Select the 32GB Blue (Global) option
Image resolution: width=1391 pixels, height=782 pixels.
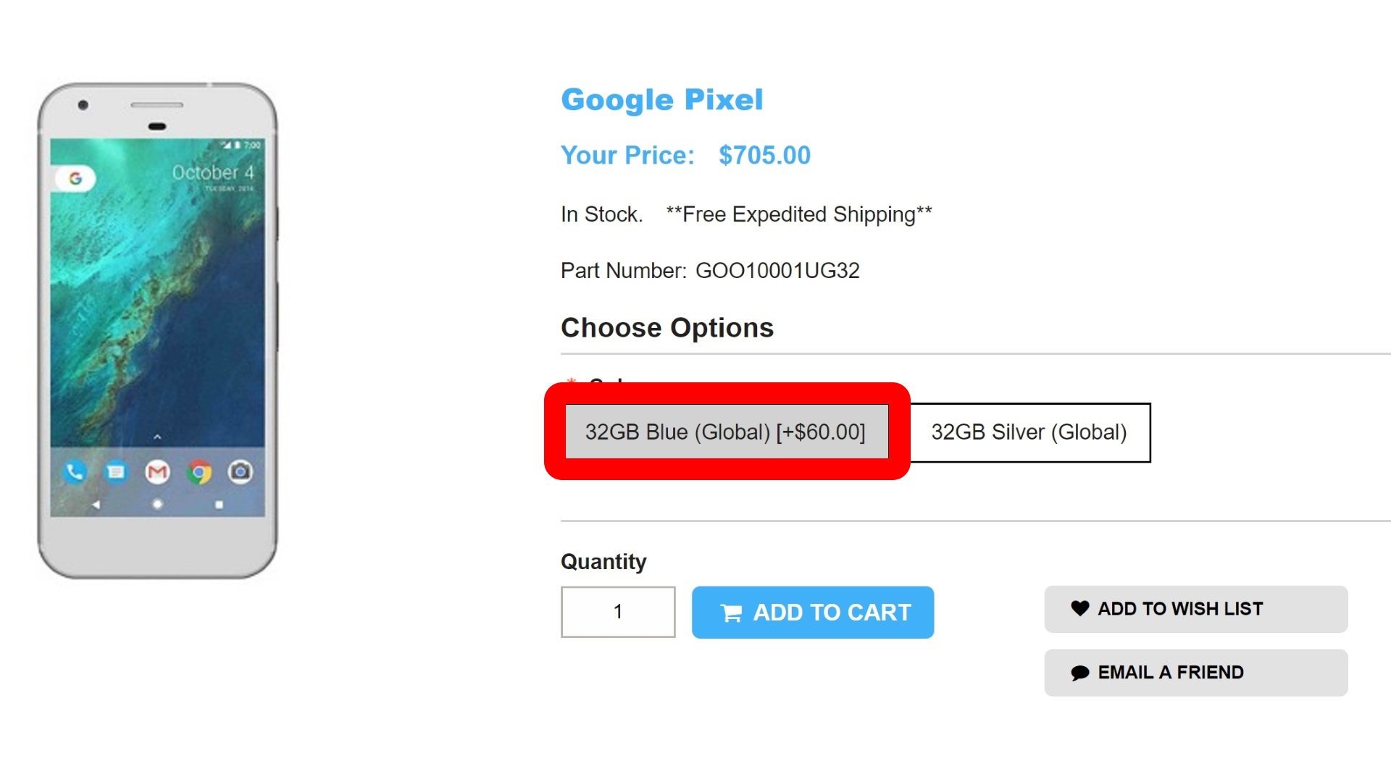(x=726, y=432)
